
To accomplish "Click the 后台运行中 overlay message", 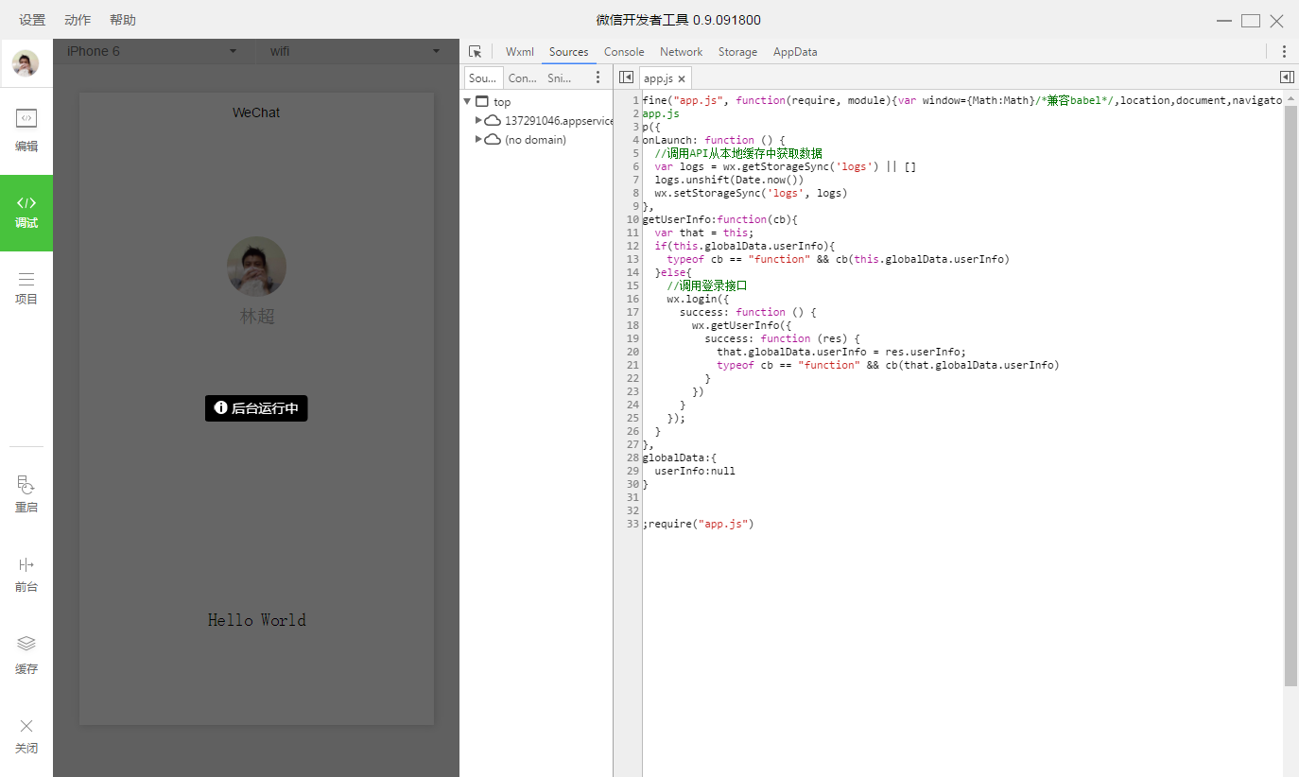I will pyautogui.click(x=256, y=408).
